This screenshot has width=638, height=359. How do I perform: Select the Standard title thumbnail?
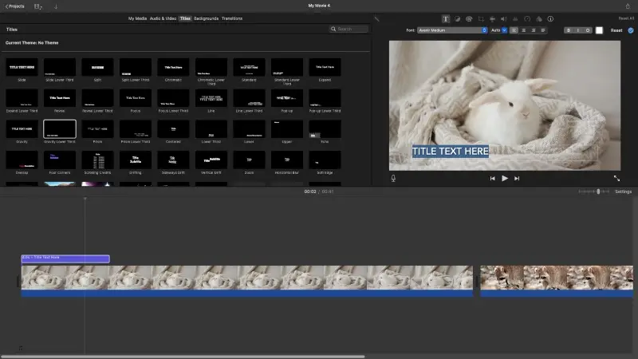(249, 67)
